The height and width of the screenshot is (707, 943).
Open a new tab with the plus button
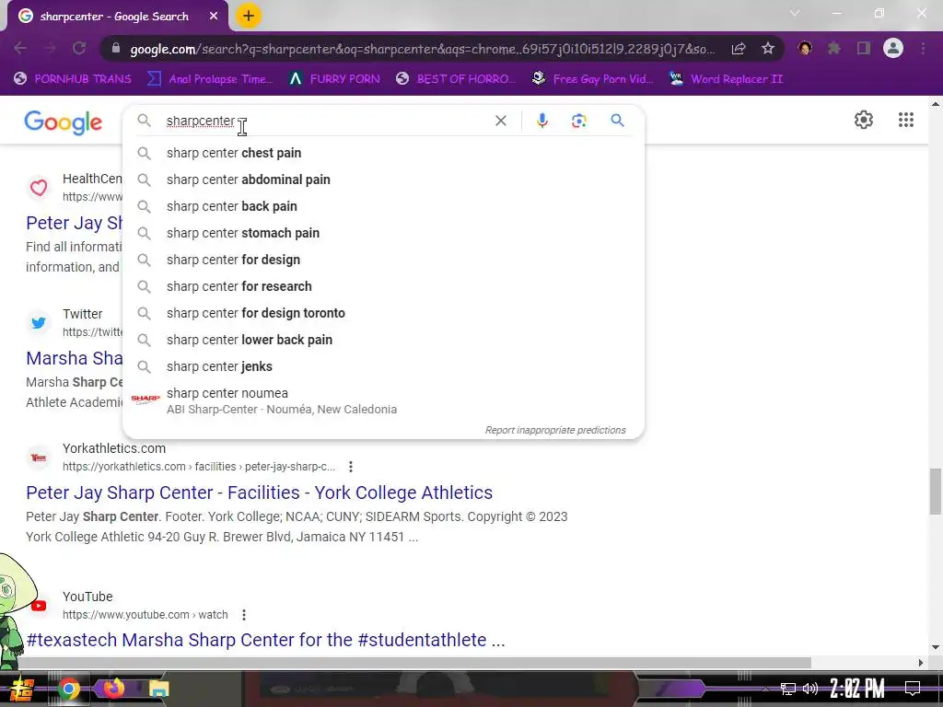click(249, 17)
